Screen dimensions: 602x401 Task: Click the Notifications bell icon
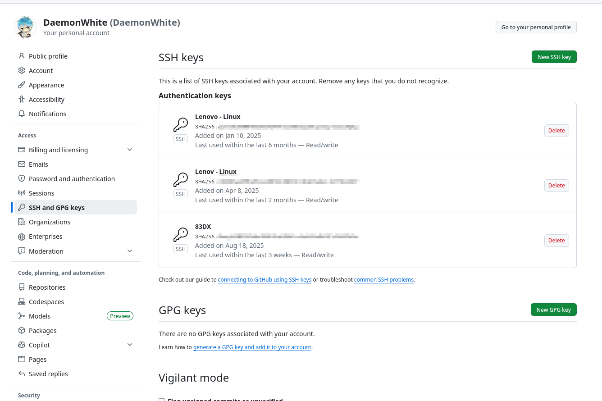click(x=21, y=114)
